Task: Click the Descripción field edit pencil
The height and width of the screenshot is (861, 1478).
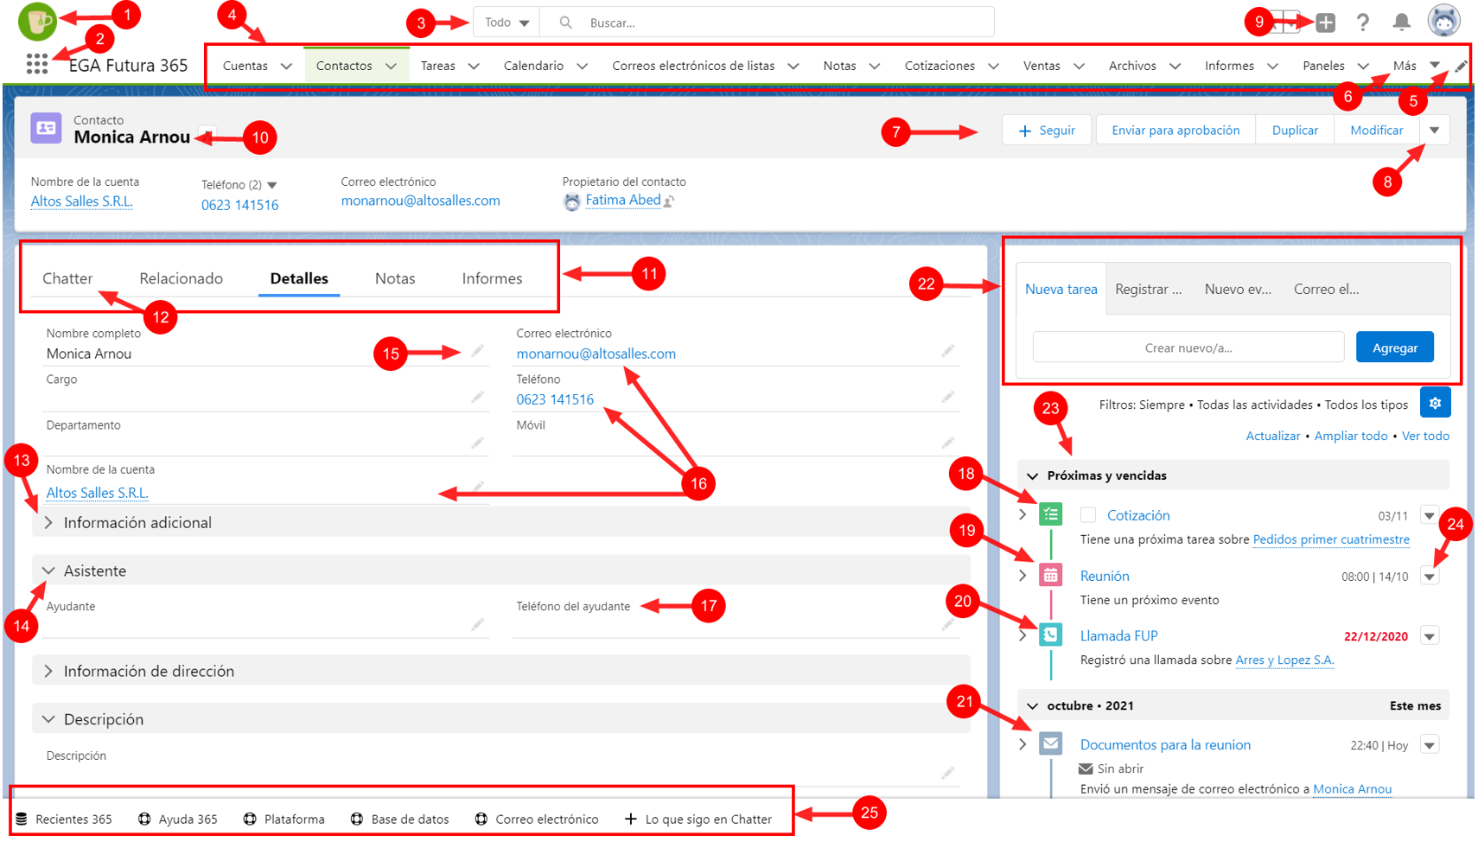Action: pos(948,773)
